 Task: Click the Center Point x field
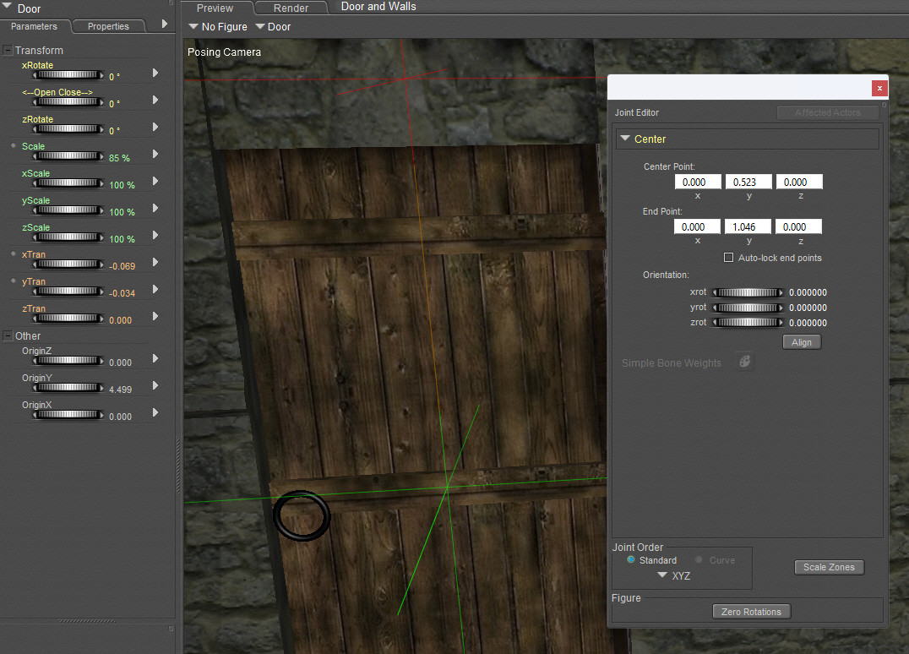point(698,182)
